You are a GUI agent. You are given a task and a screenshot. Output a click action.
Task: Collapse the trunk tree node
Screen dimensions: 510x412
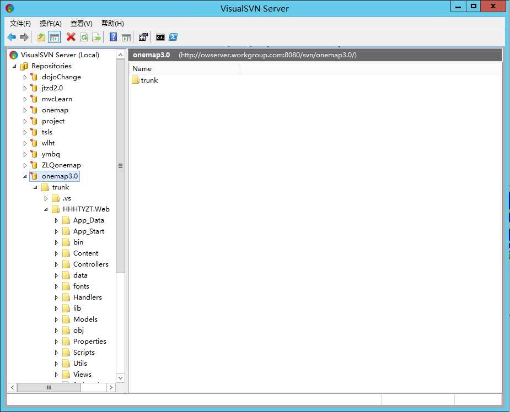pos(35,187)
